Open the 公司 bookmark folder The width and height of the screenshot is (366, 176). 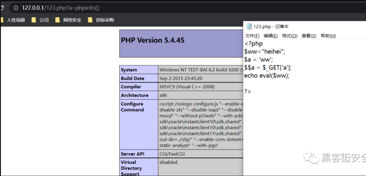click(40, 20)
